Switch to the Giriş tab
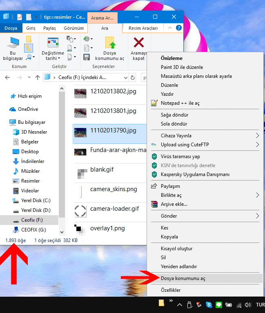Screen dimensions: 265x313 (31, 28)
